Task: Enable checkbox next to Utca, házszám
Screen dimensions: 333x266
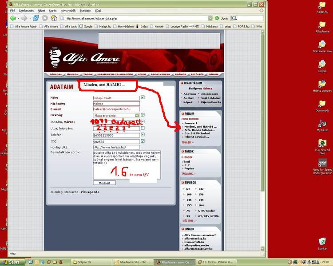Action: (x=143, y=128)
